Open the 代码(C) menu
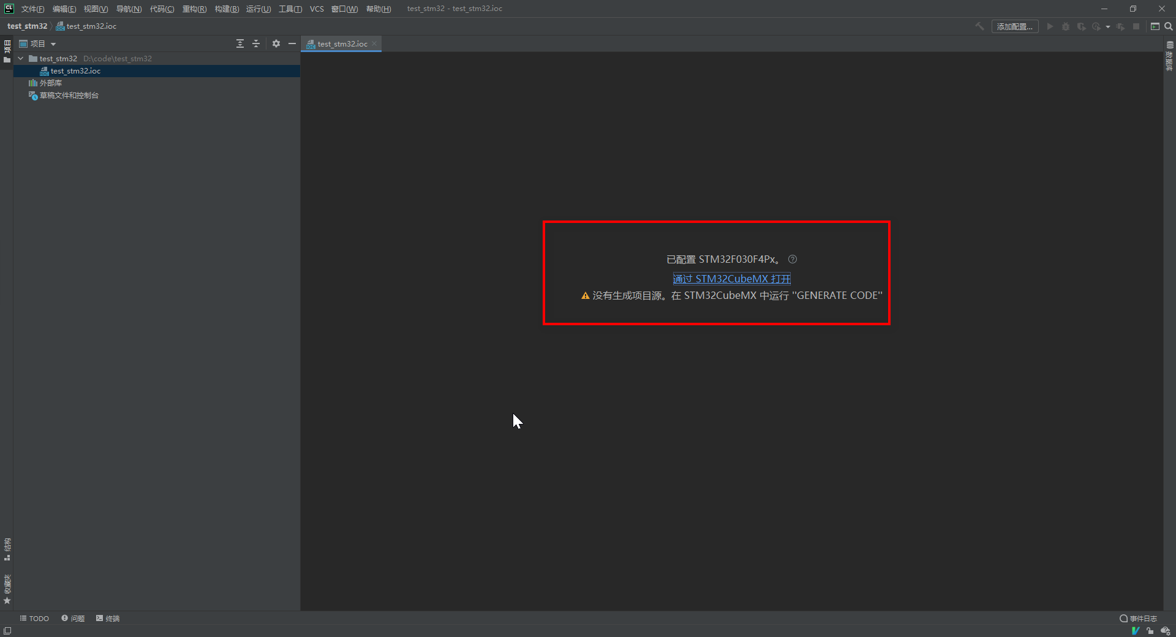 (162, 9)
